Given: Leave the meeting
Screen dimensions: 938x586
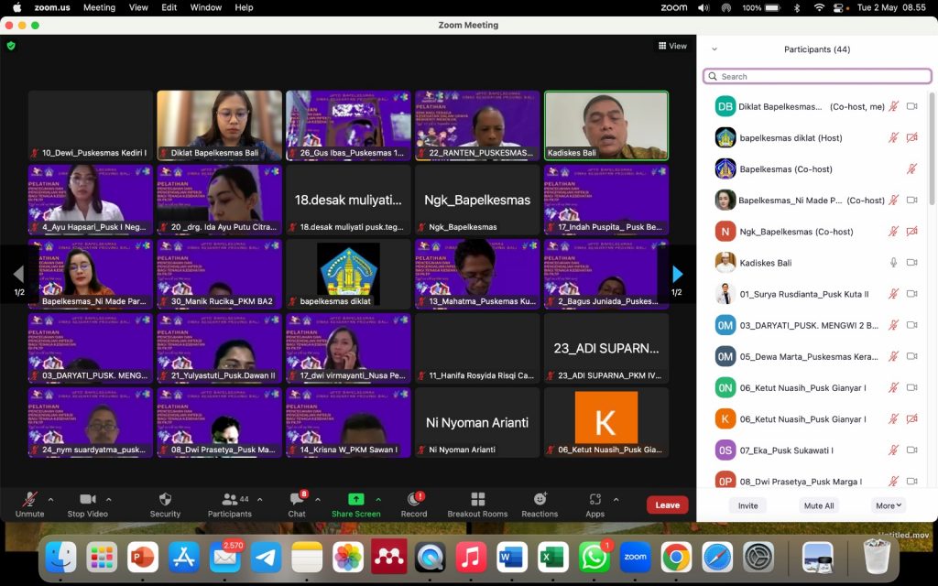Looking at the screenshot, I should tap(667, 505).
